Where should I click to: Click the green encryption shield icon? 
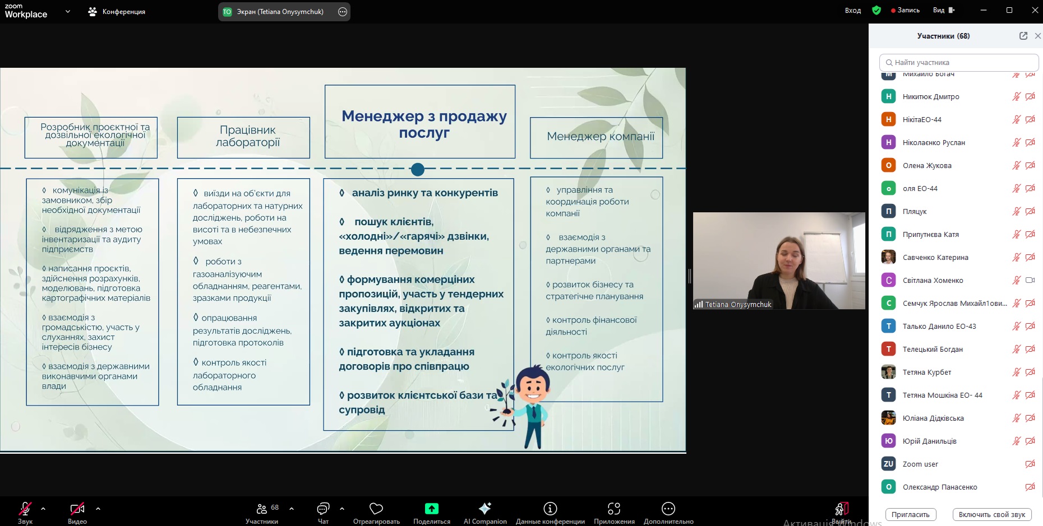(x=876, y=10)
